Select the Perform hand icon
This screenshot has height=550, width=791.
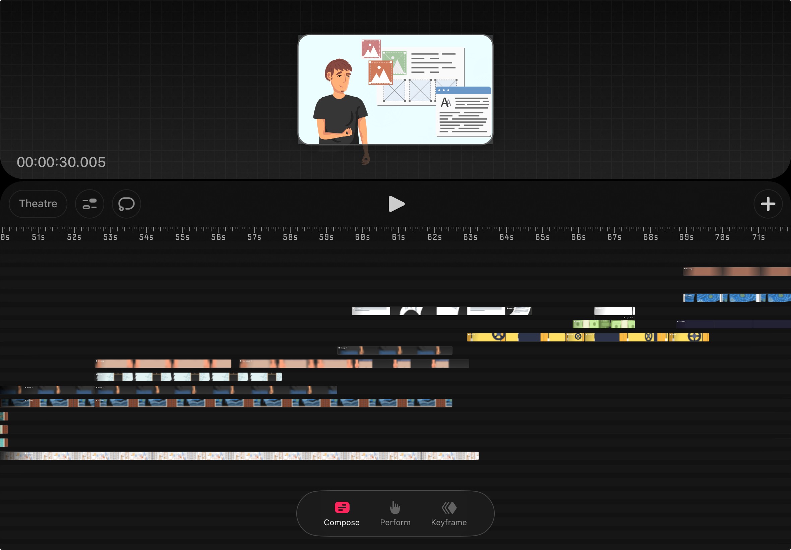point(395,507)
